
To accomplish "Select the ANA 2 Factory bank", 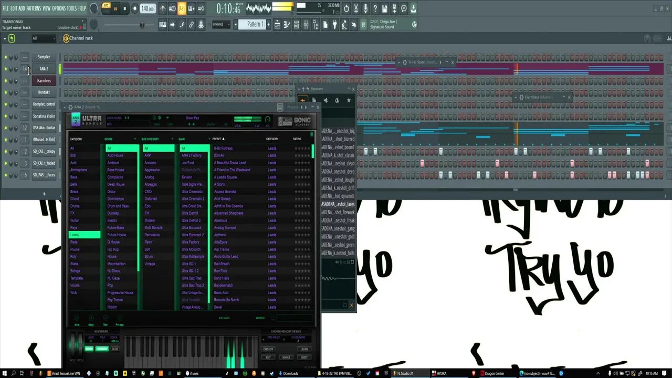I will [192, 155].
